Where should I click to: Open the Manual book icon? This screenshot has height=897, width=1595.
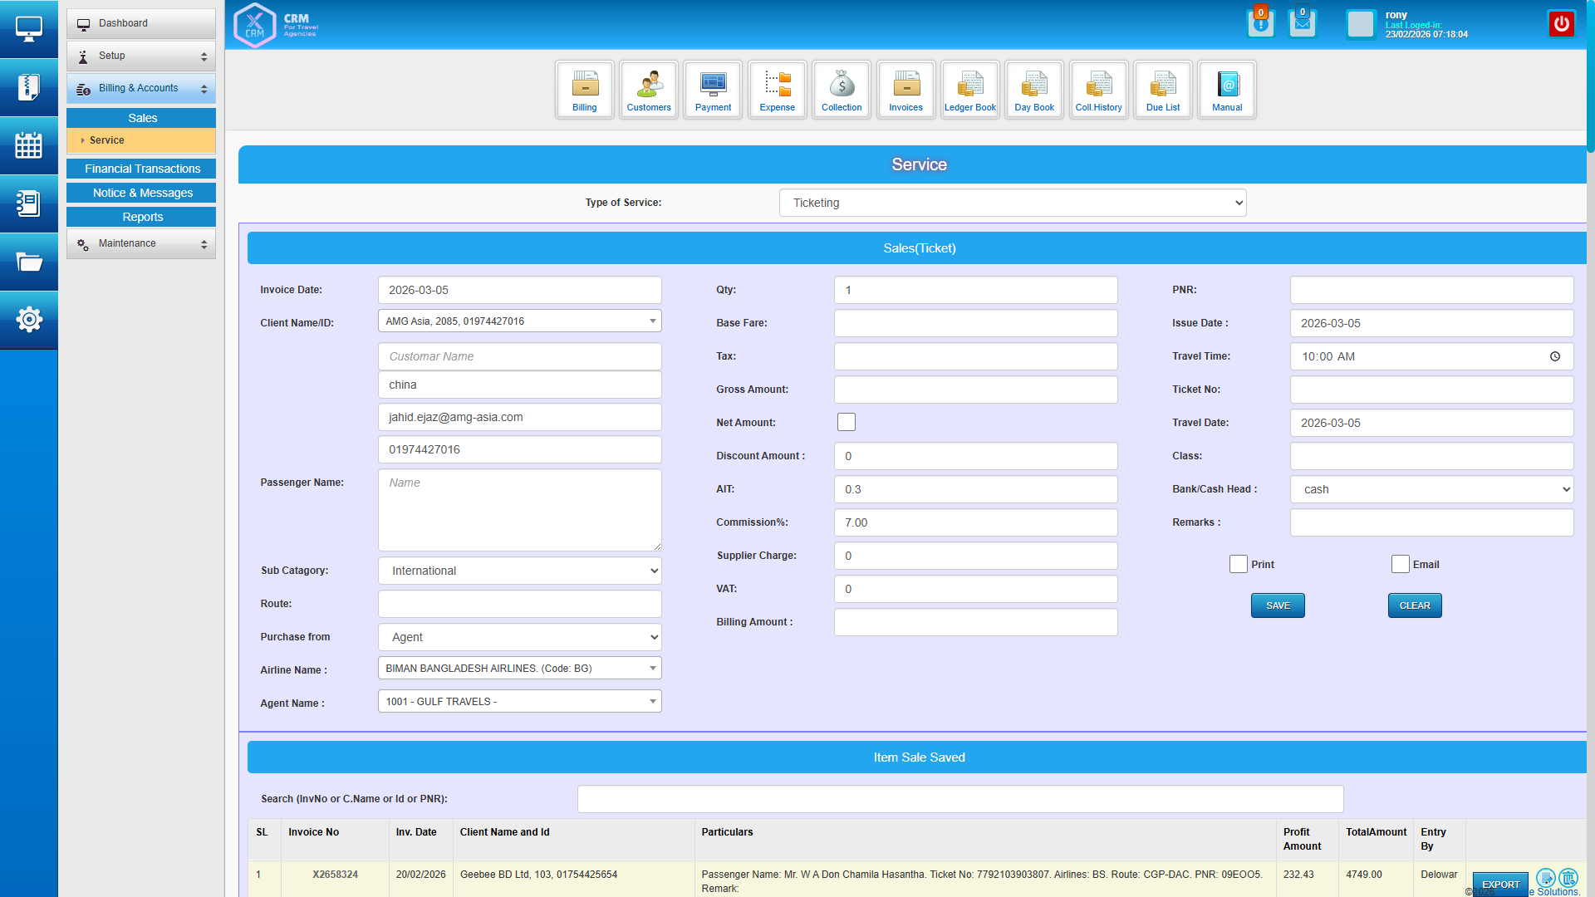(x=1227, y=89)
